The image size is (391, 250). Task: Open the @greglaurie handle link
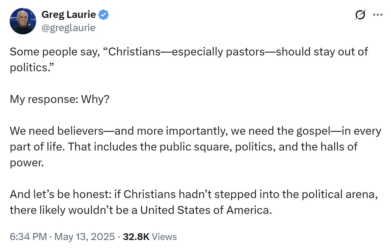[68, 28]
